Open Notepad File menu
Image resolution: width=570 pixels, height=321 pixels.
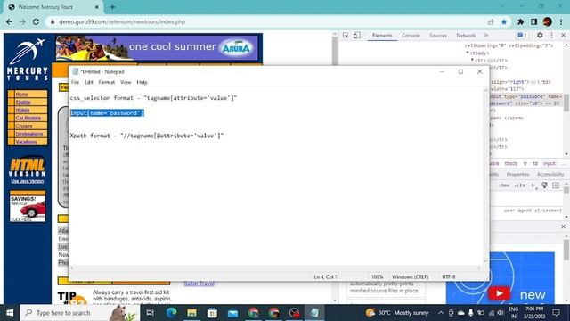[x=75, y=82]
